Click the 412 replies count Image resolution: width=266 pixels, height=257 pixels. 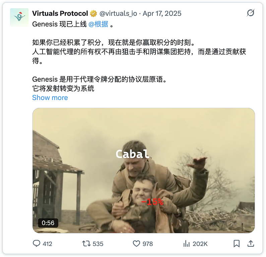[47, 244]
